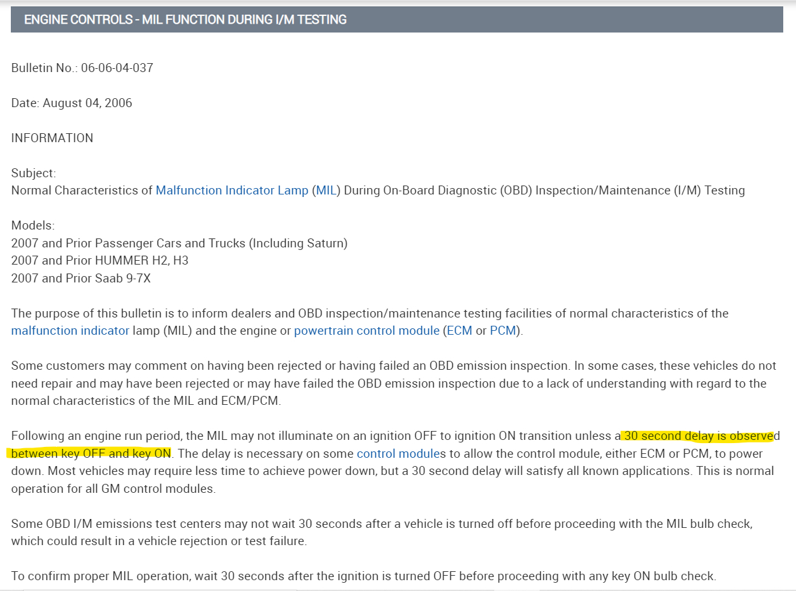This screenshot has height=591, width=796.
Task: Click highlighted text 'between key OFF and key ON'
Action: tap(91, 454)
